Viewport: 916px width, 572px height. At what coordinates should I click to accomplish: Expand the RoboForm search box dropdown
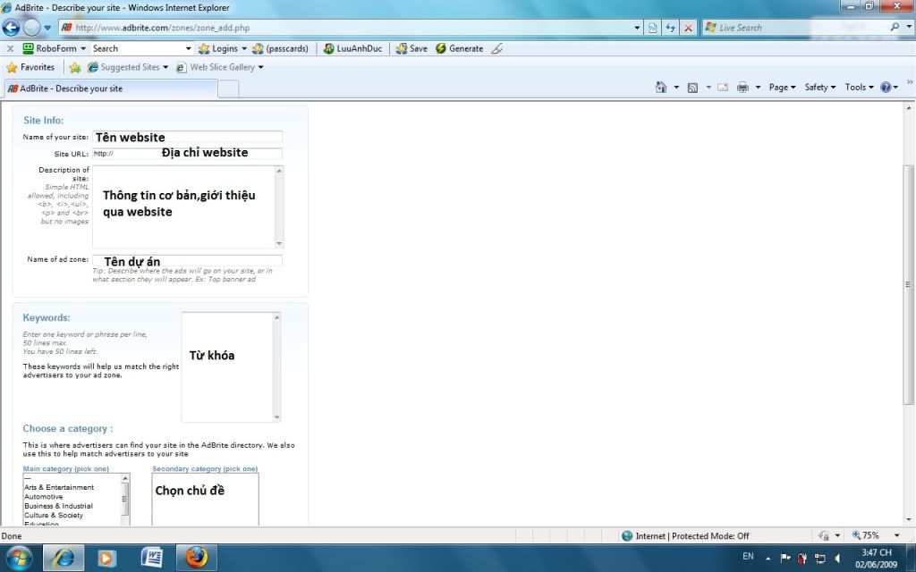(x=188, y=48)
